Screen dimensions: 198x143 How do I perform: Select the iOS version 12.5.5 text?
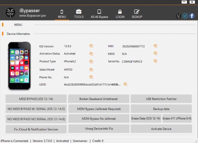point(67,46)
